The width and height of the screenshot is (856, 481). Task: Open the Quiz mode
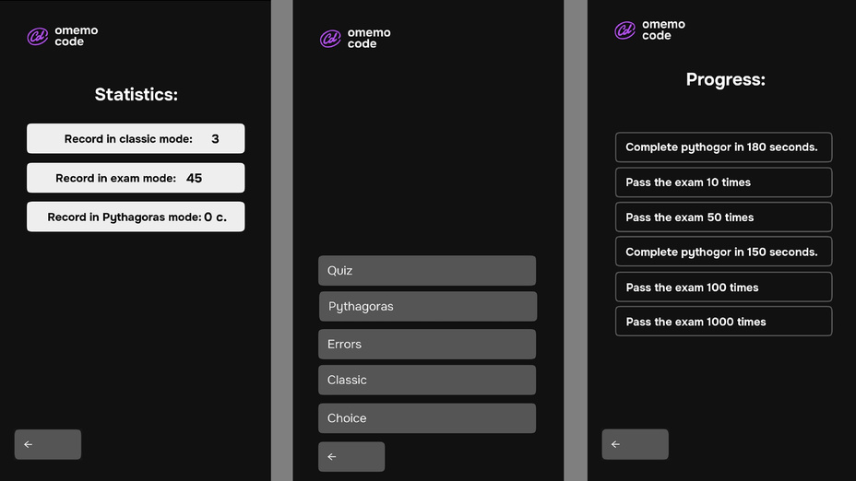(426, 271)
